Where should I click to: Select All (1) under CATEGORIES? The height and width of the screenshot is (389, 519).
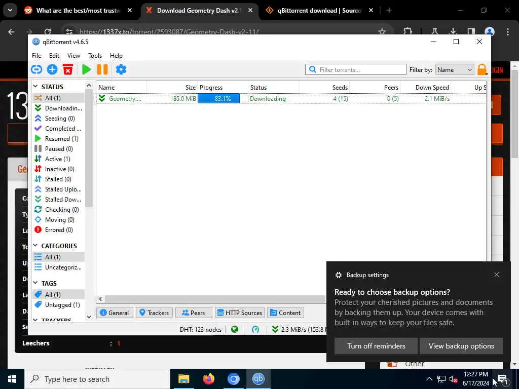coord(59,257)
